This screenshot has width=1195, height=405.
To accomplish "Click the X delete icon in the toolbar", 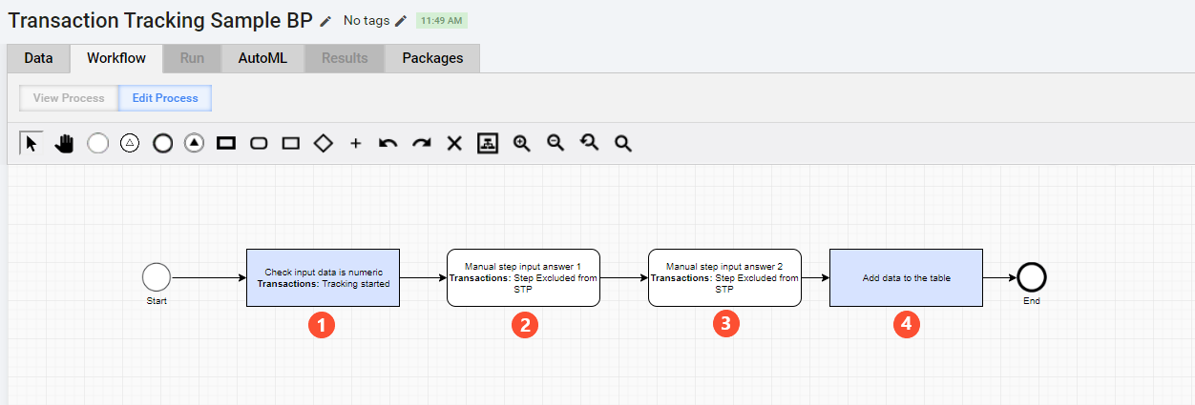I will pyautogui.click(x=454, y=143).
